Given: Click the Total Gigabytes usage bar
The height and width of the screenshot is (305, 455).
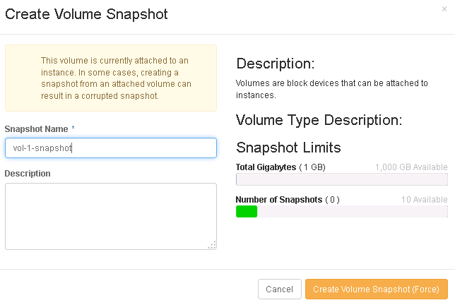Looking at the screenshot, I should pyautogui.click(x=341, y=179).
